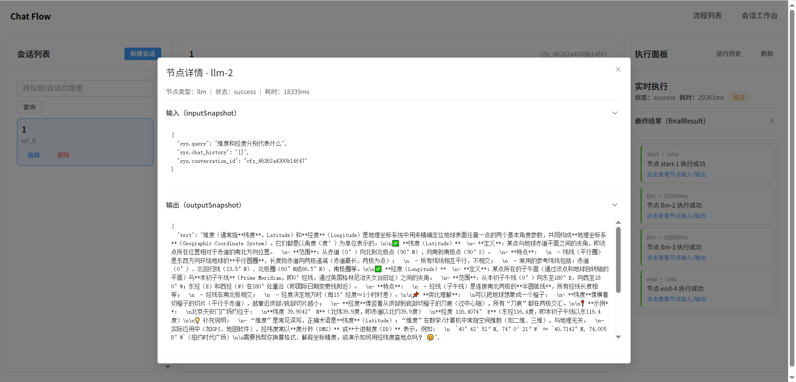The height and width of the screenshot is (382, 796).
Task: Close the llm-2 node details dialog
Action: 618,69
